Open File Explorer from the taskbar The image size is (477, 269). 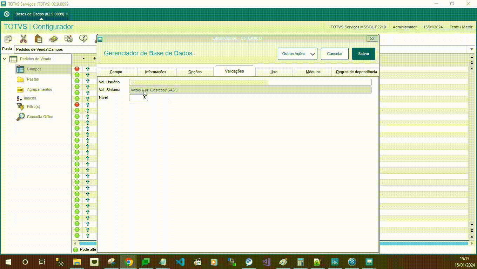pyautogui.click(x=77, y=262)
